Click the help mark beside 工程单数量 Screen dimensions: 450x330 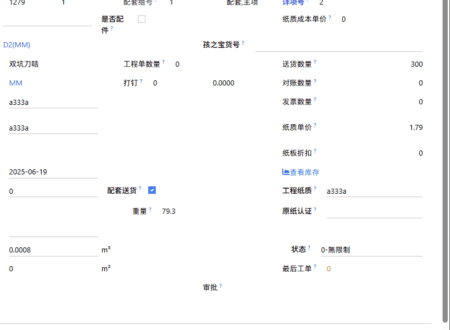[x=163, y=62]
